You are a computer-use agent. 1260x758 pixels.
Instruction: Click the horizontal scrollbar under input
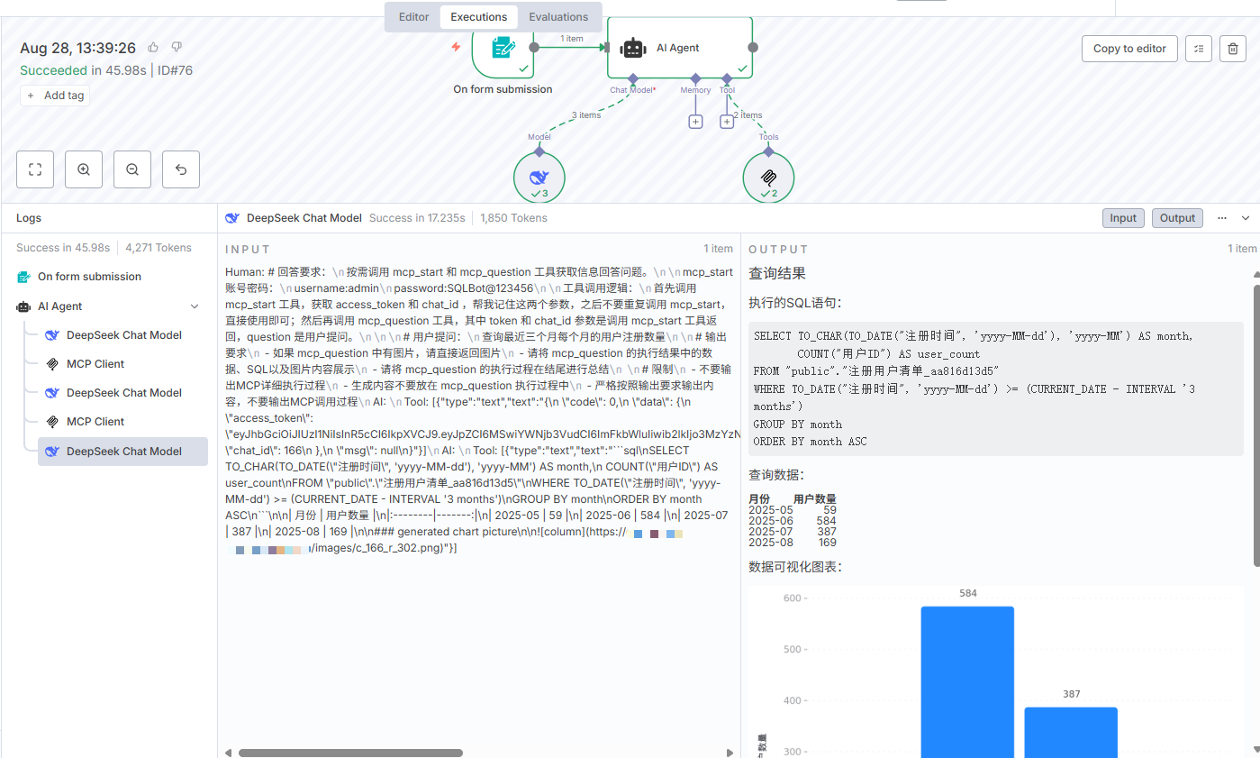(x=350, y=753)
